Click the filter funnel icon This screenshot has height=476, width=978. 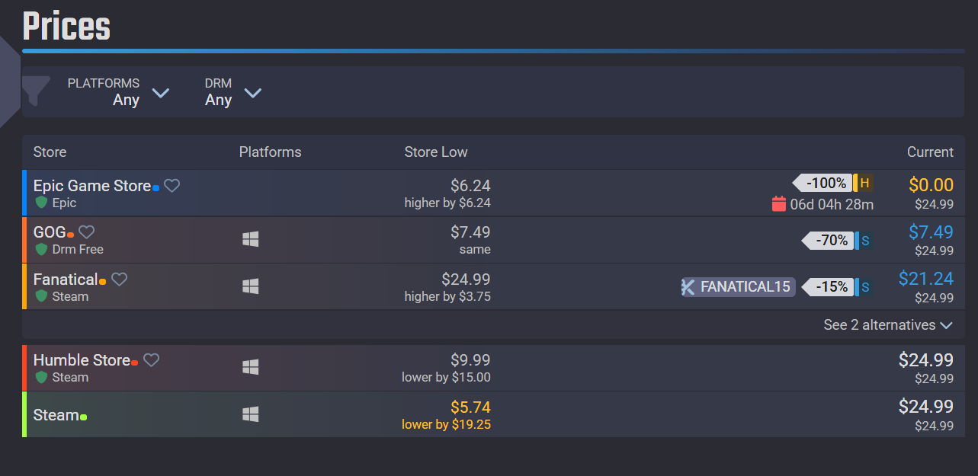[x=37, y=91]
